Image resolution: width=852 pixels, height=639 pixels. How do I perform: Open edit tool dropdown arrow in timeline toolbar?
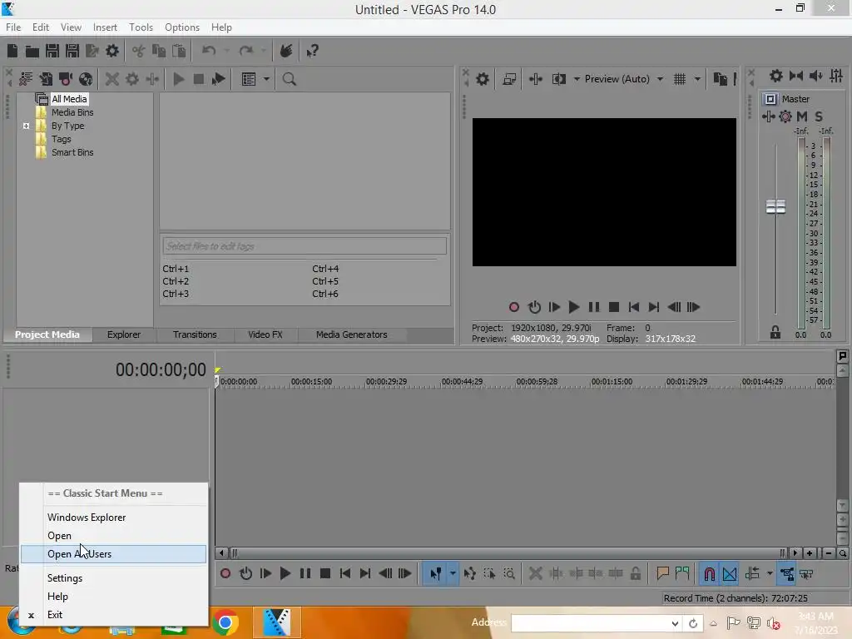click(x=452, y=574)
